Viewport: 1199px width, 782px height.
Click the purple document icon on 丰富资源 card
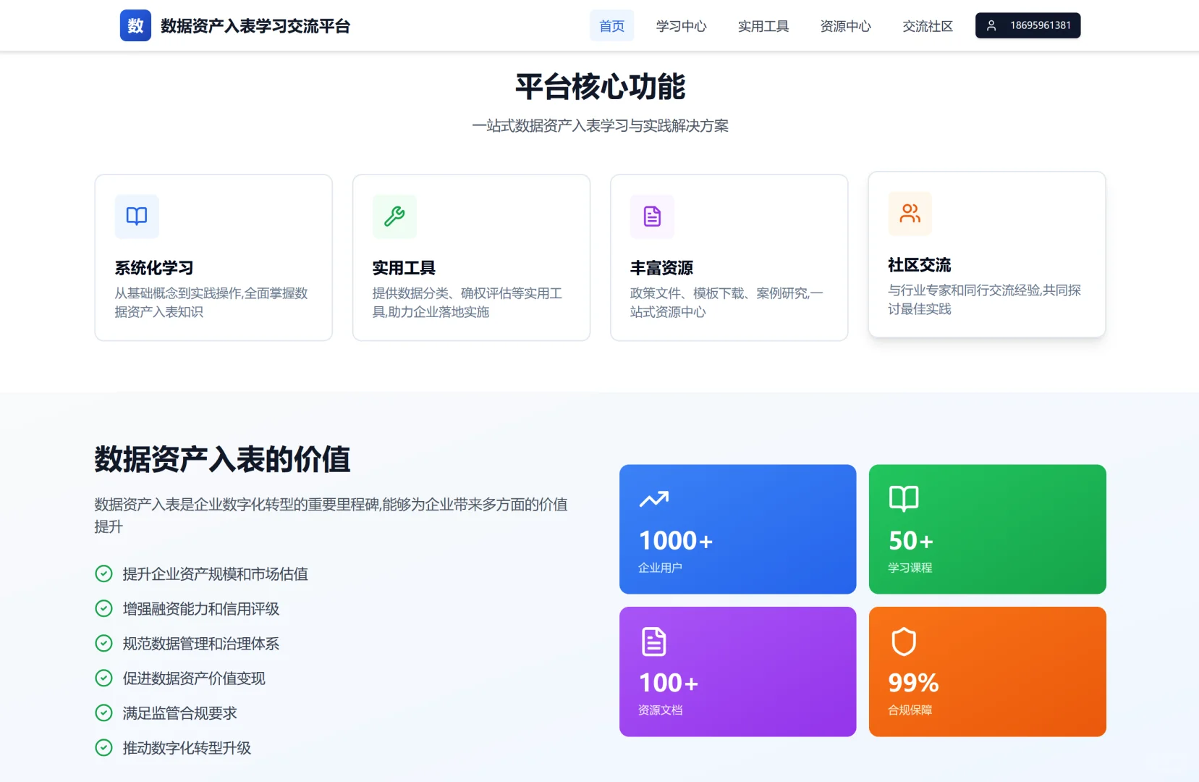[x=652, y=216]
